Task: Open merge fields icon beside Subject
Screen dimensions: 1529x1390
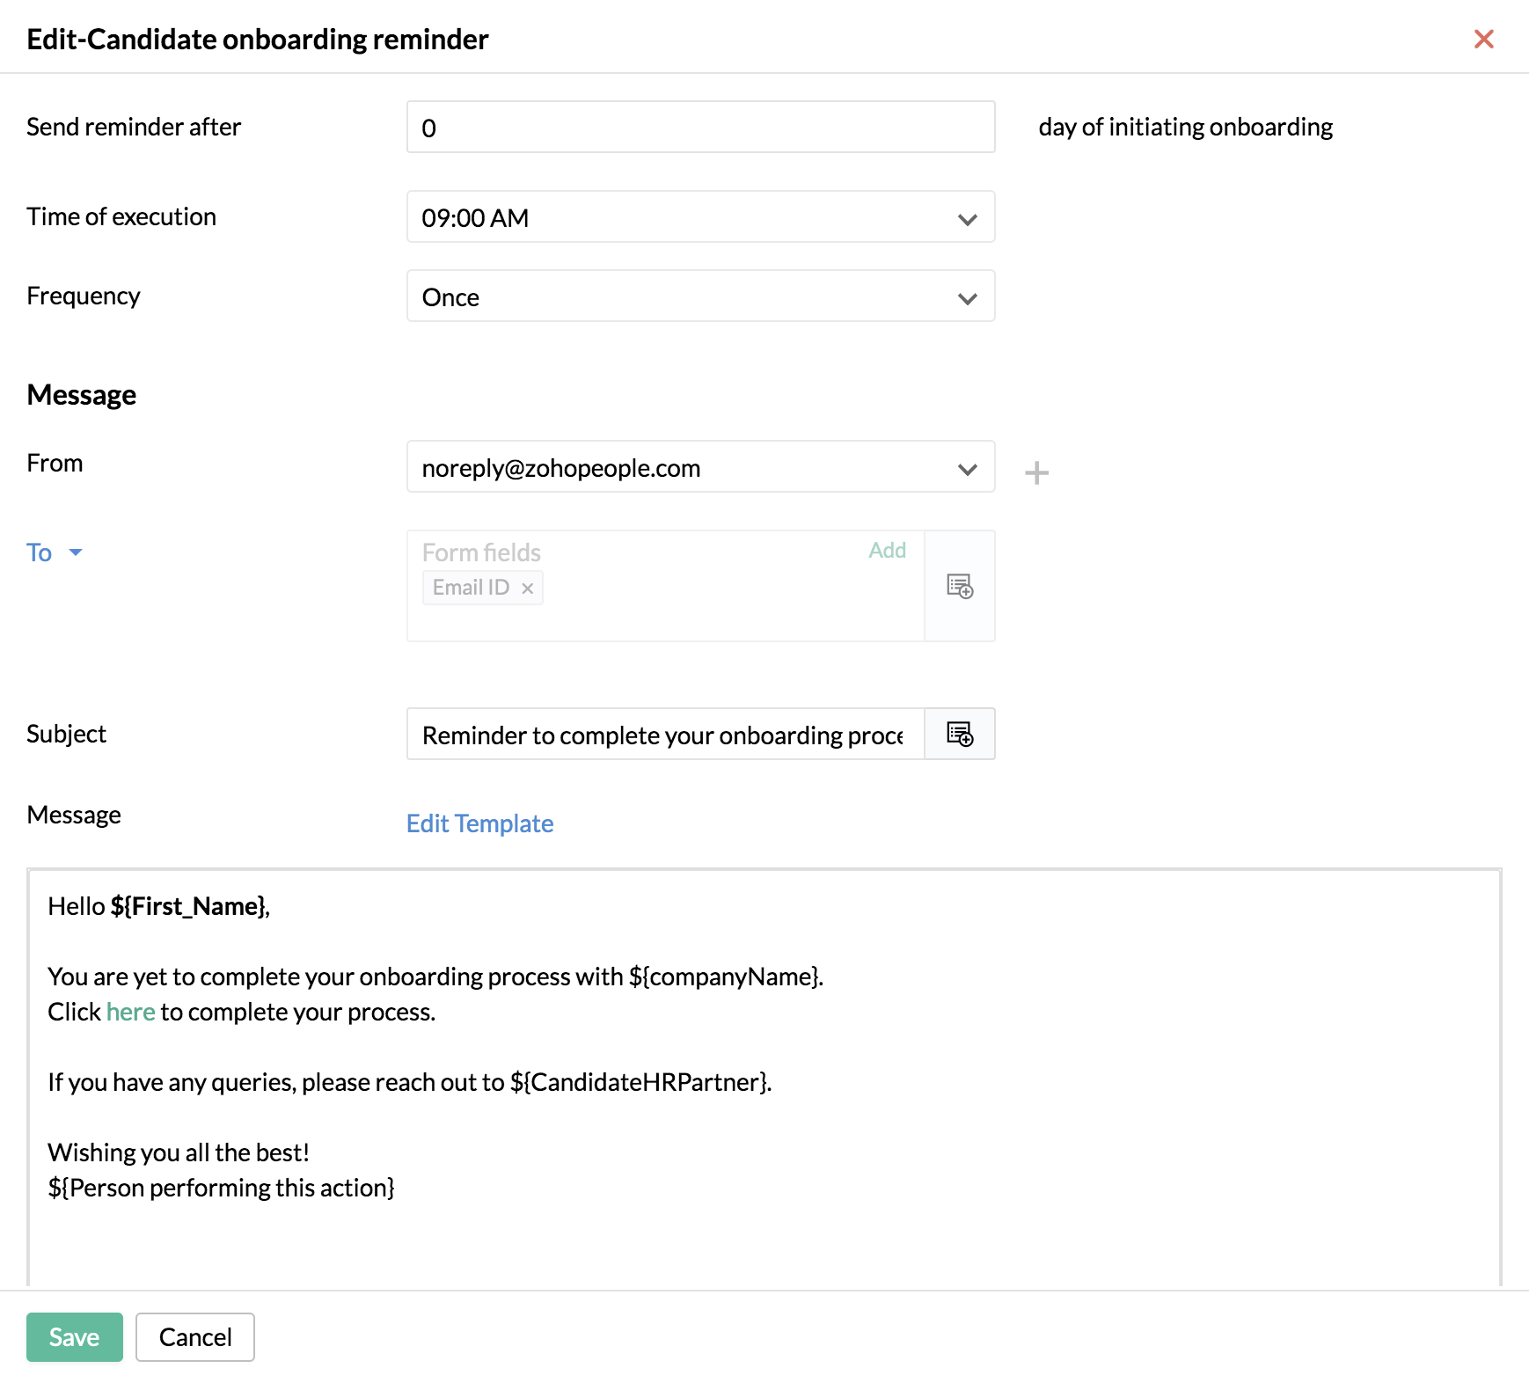Action: tap(960, 734)
